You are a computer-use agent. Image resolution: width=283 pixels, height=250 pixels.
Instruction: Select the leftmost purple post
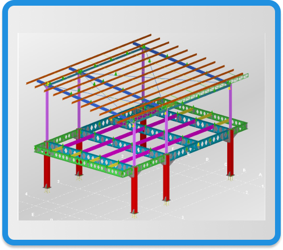point(47,113)
